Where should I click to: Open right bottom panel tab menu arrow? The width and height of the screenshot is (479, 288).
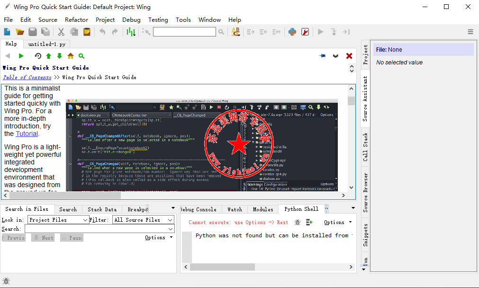[353, 208]
